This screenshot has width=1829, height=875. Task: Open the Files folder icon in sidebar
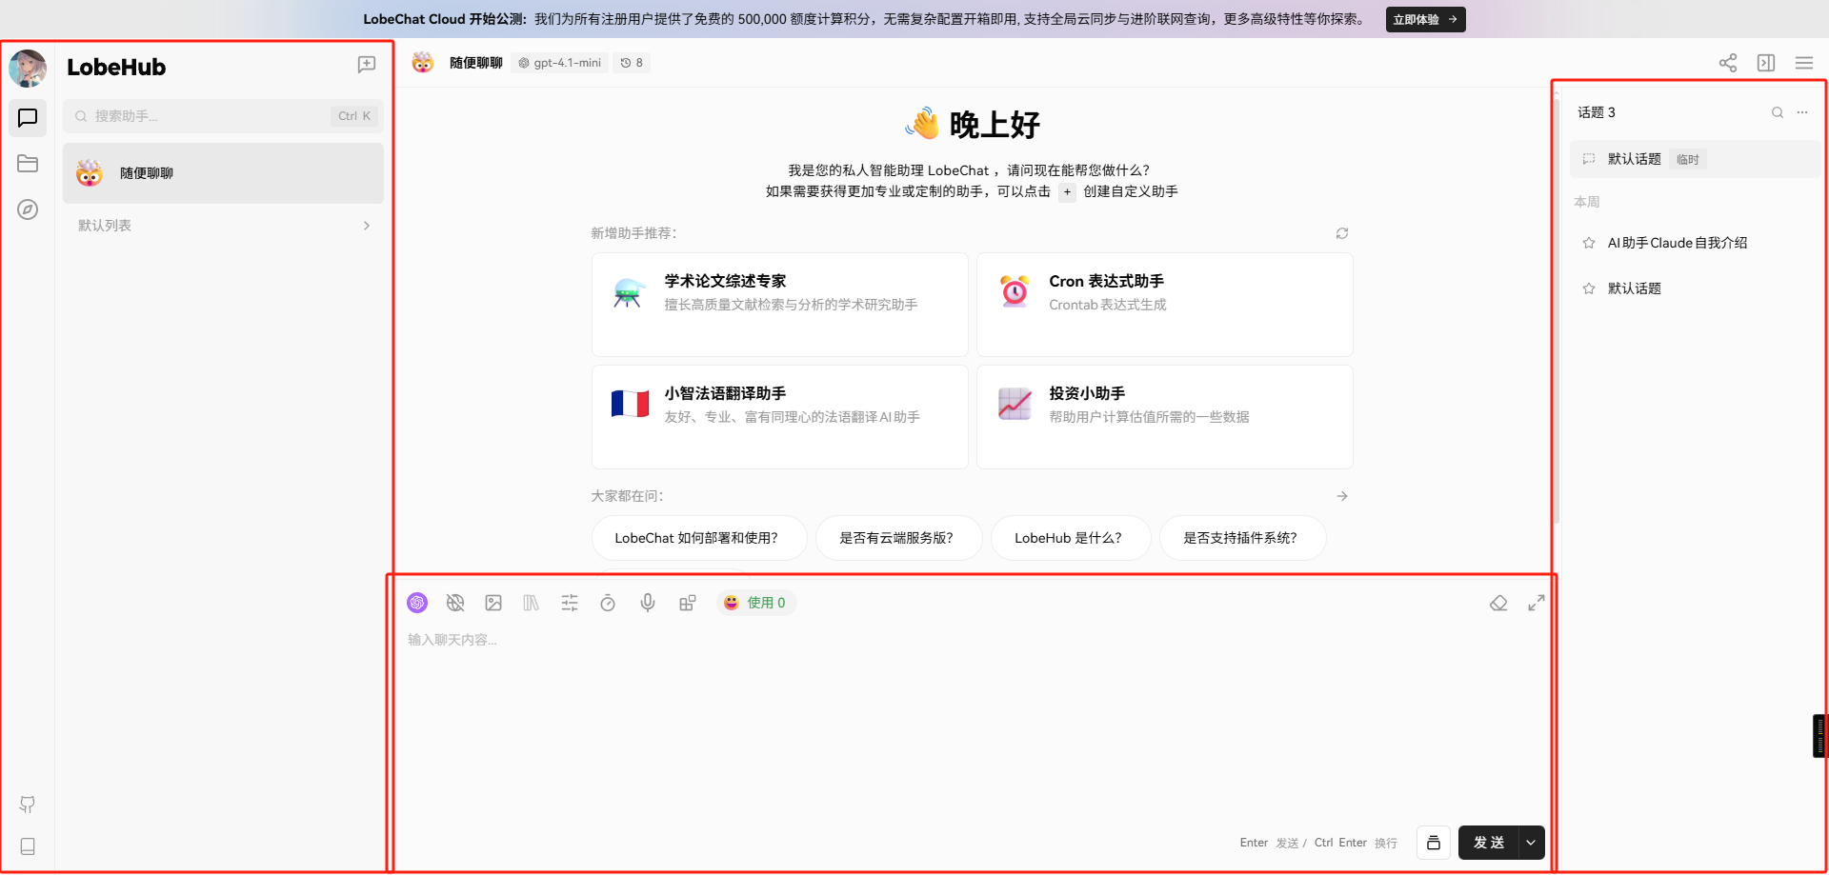click(x=28, y=164)
